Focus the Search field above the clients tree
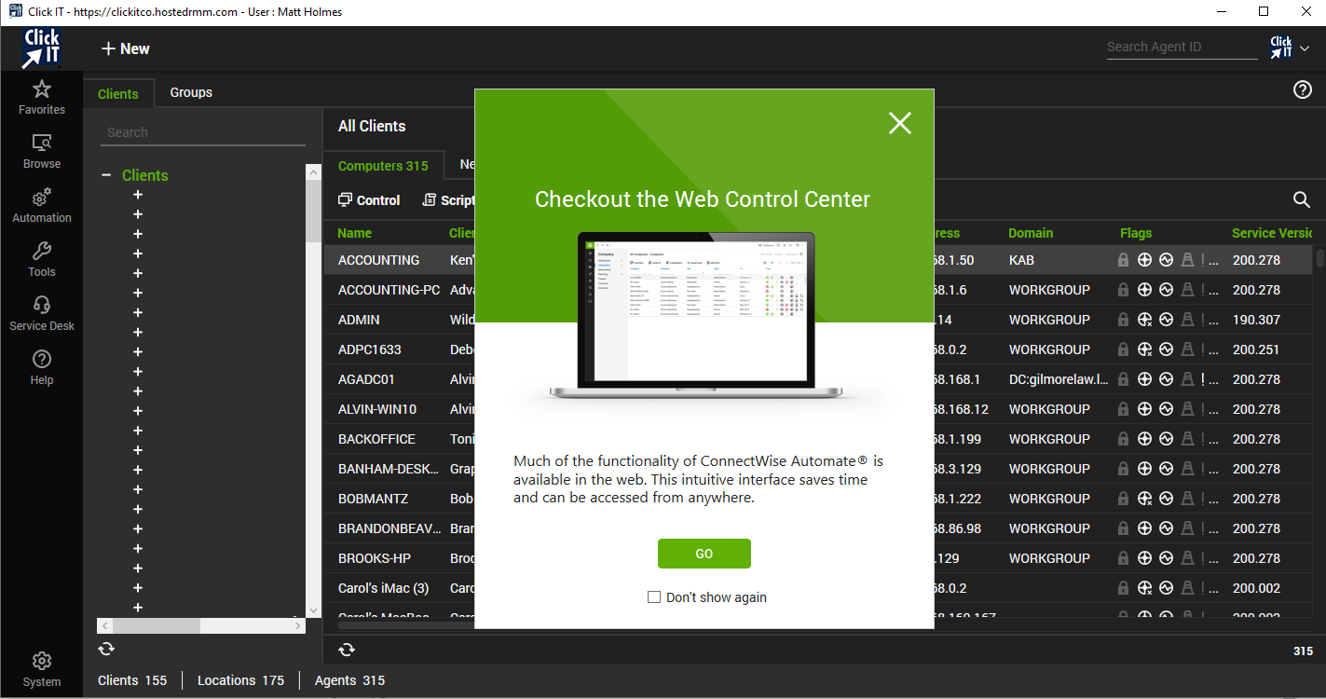Screen dimensions: 1326x699 (x=203, y=132)
